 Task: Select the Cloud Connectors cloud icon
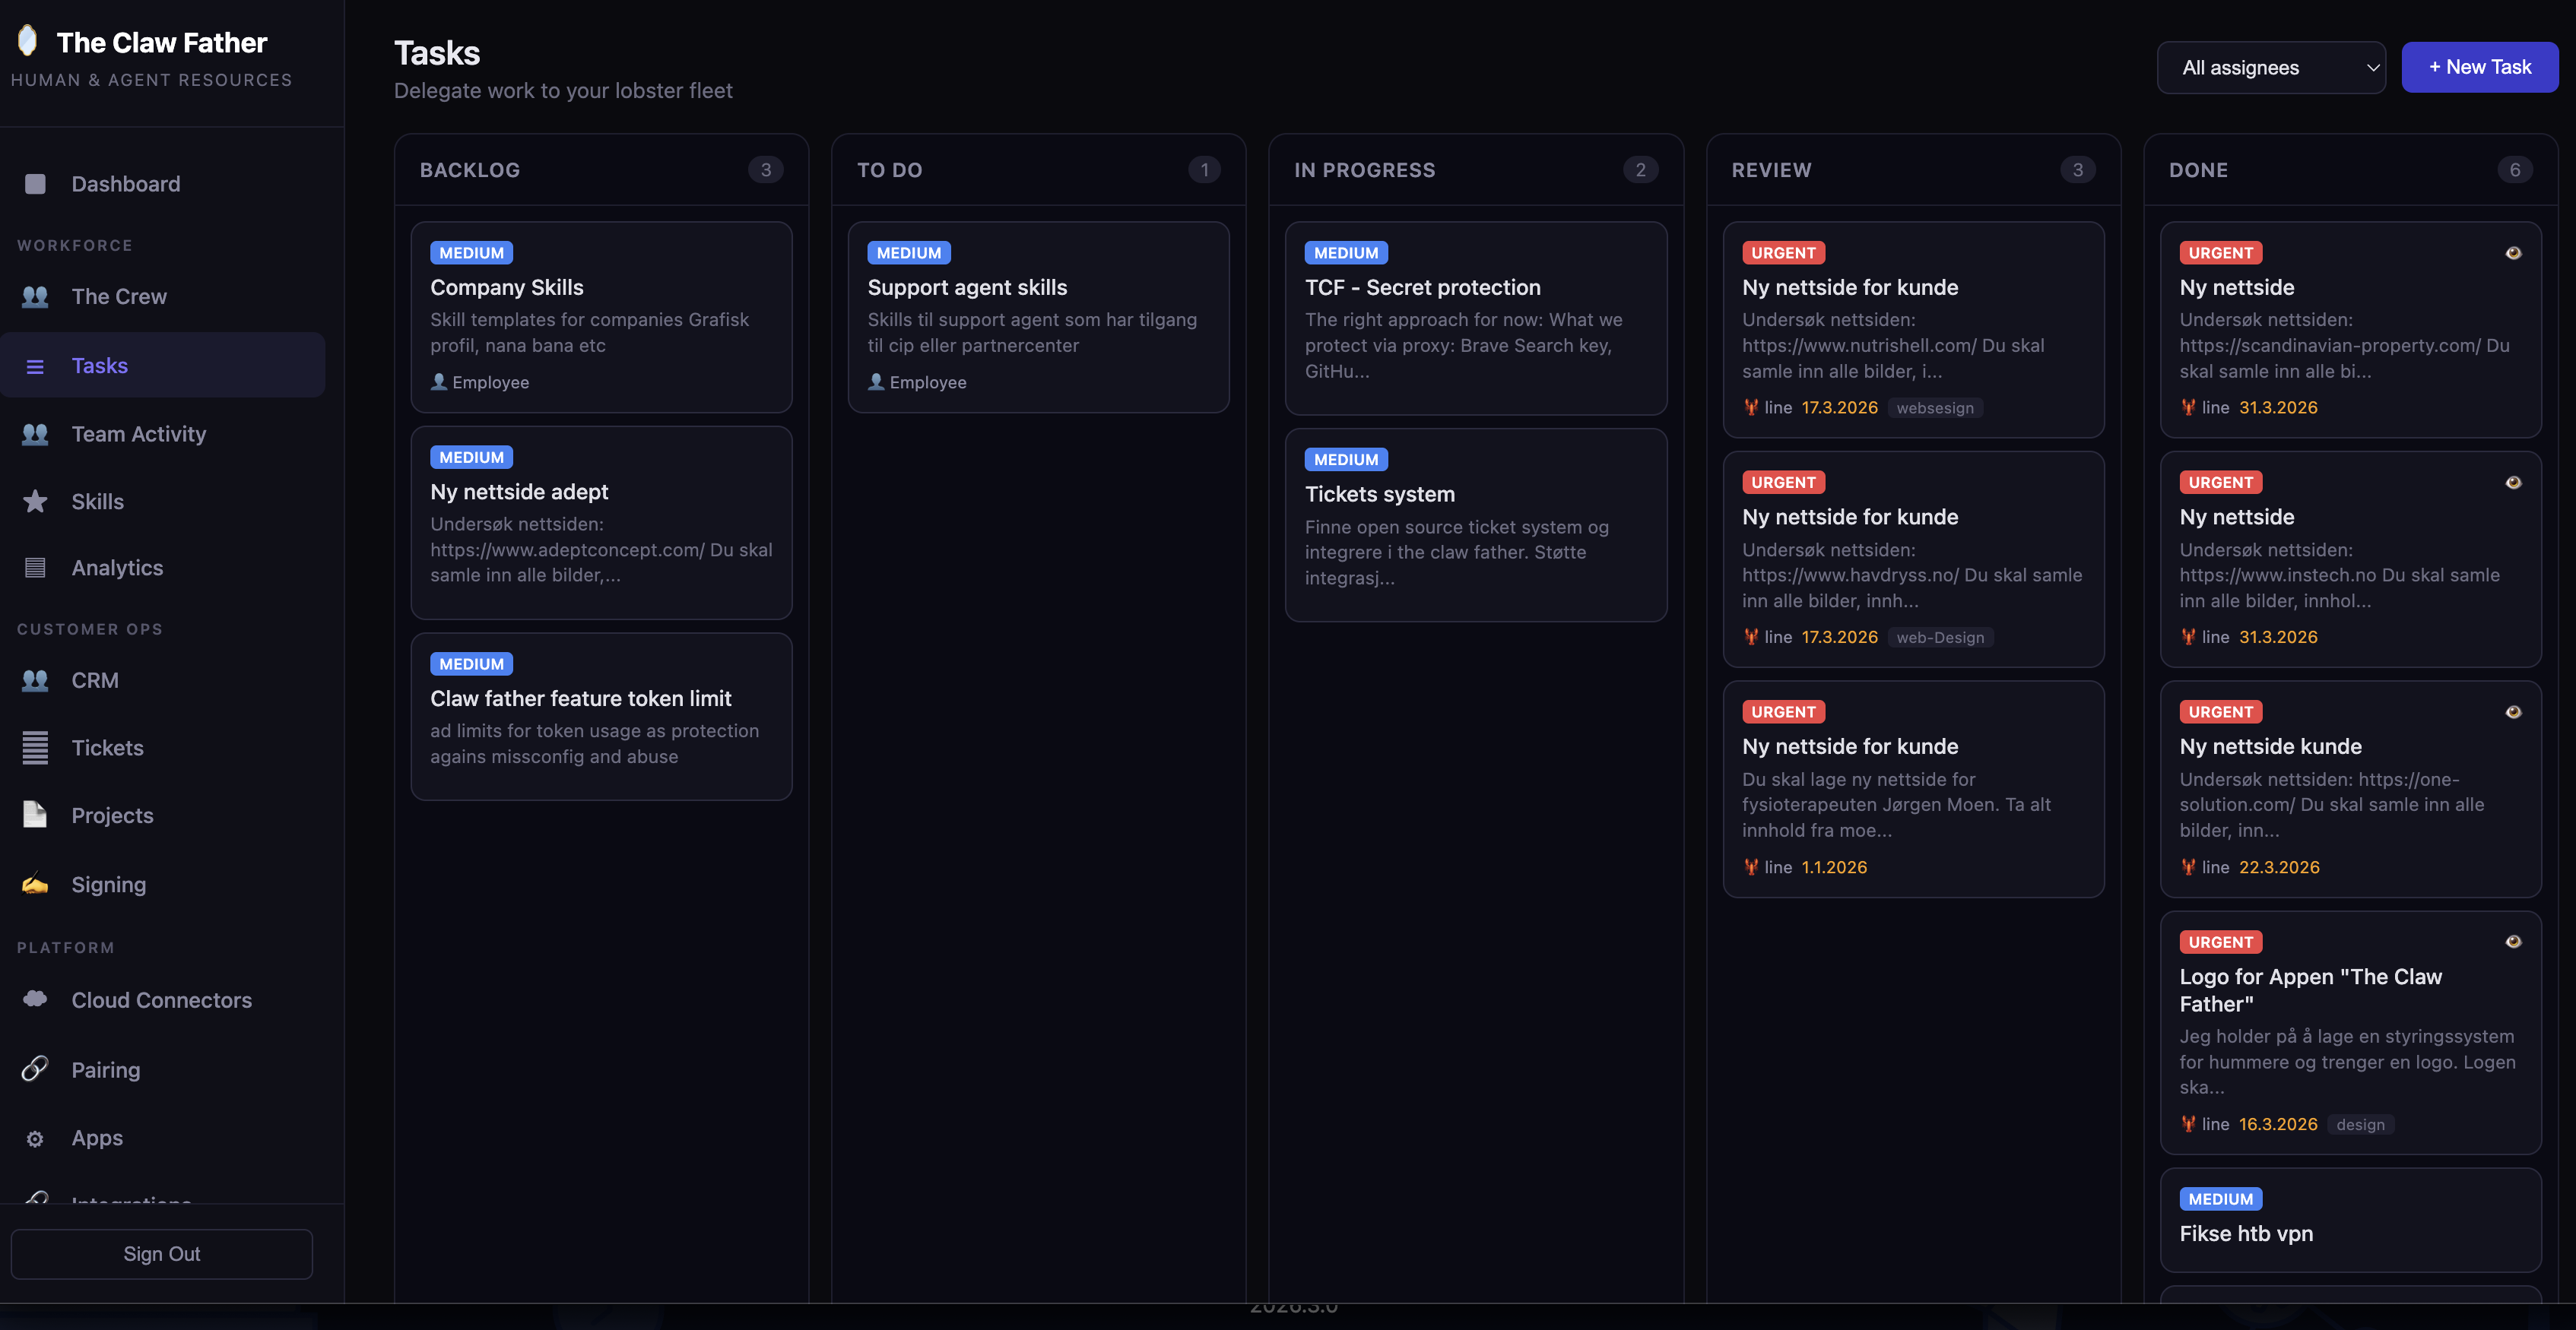point(35,999)
